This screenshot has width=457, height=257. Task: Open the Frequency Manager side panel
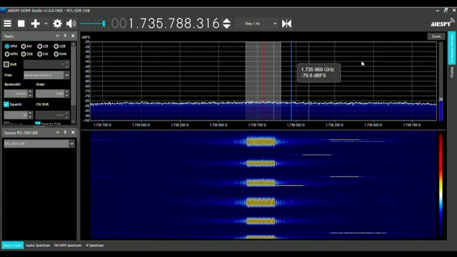point(452,49)
